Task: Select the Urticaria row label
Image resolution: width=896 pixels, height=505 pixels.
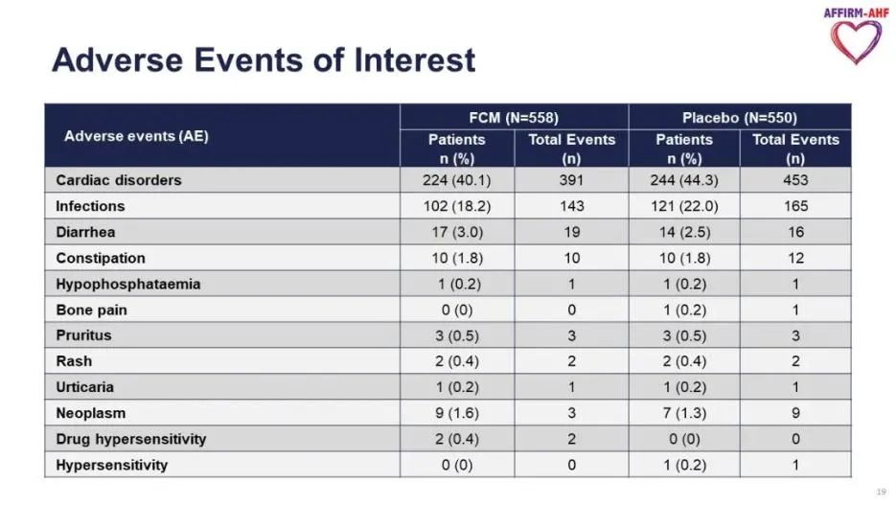Action: (x=84, y=387)
